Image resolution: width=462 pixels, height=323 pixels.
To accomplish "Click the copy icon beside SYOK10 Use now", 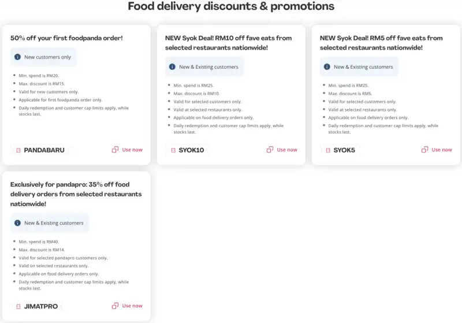I will (x=270, y=150).
